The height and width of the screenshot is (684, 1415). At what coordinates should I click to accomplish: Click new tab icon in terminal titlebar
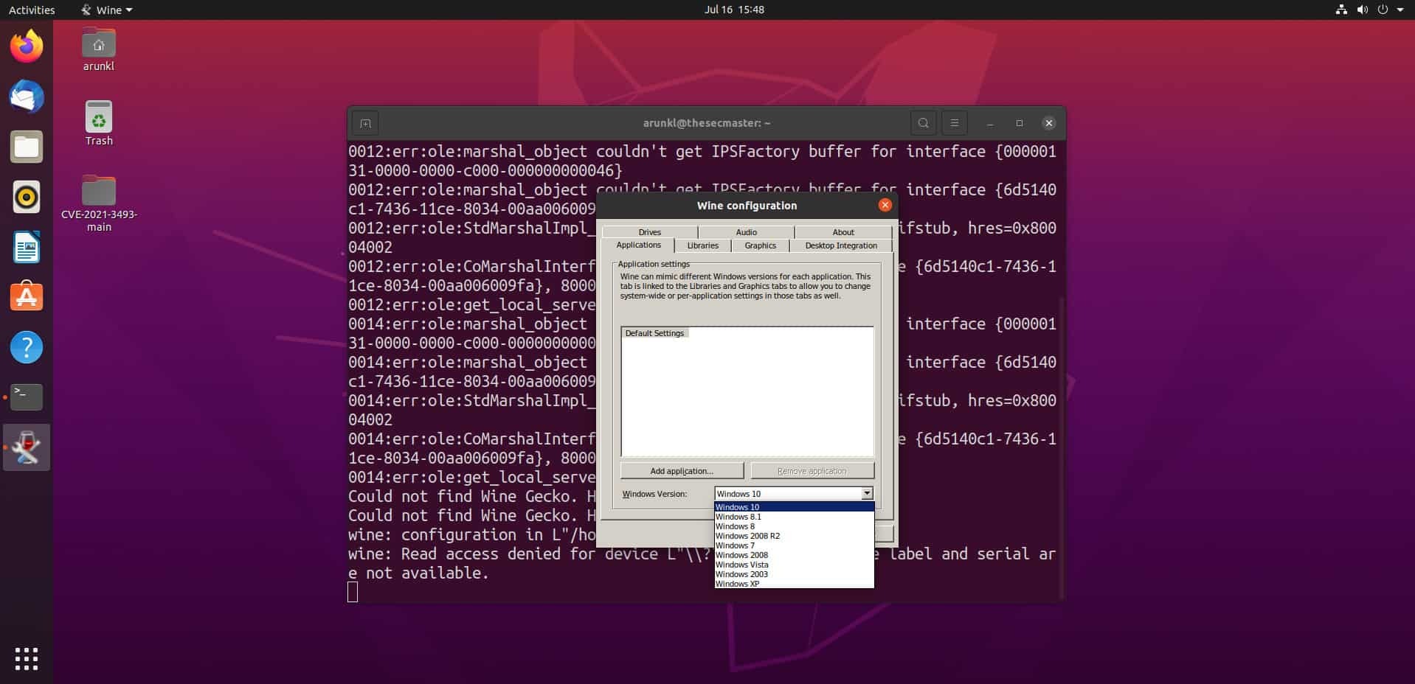pos(365,123)
